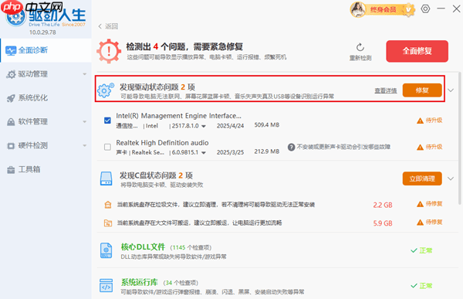The width and height of the screenshot is (463, 299).
Task: Click the 系统优化 rocket icon
Action: click(x=11, y=98)
